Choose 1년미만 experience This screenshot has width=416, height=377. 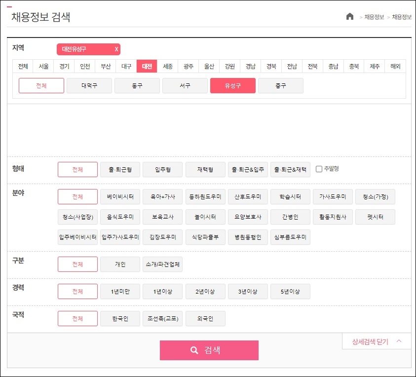click(120, 292)
